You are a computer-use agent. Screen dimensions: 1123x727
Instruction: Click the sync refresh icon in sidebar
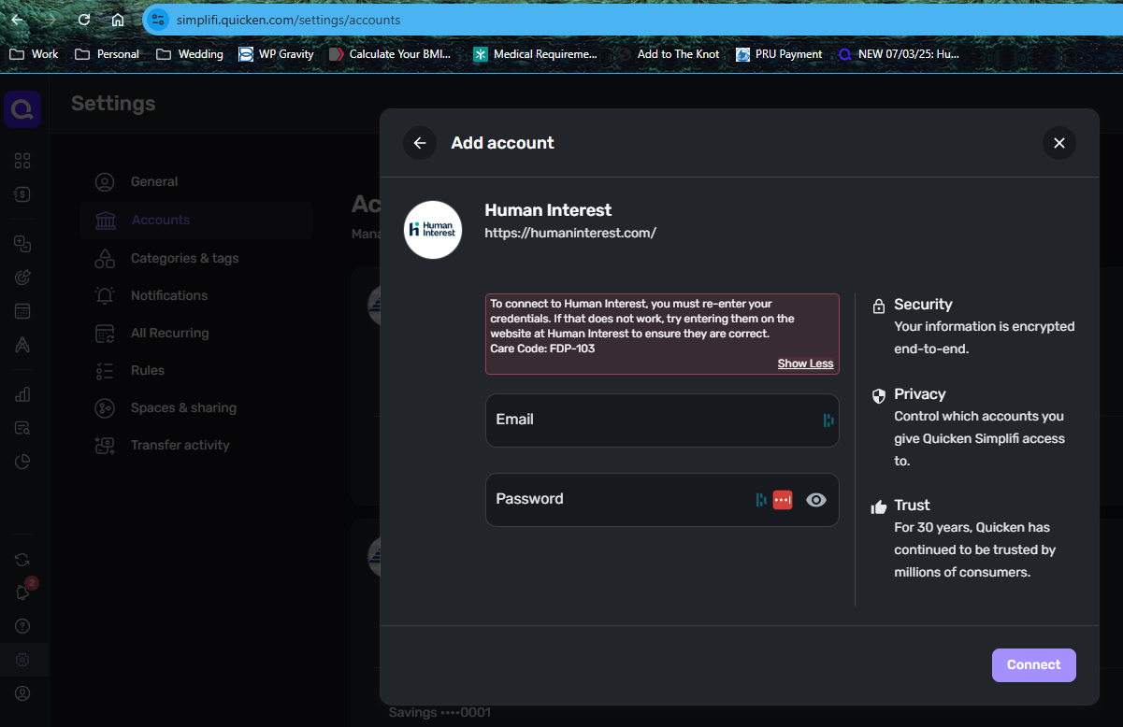[22, 560]
